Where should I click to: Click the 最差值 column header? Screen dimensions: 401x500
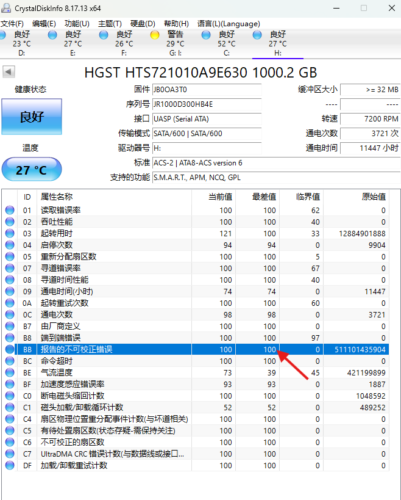click(257, 197)
